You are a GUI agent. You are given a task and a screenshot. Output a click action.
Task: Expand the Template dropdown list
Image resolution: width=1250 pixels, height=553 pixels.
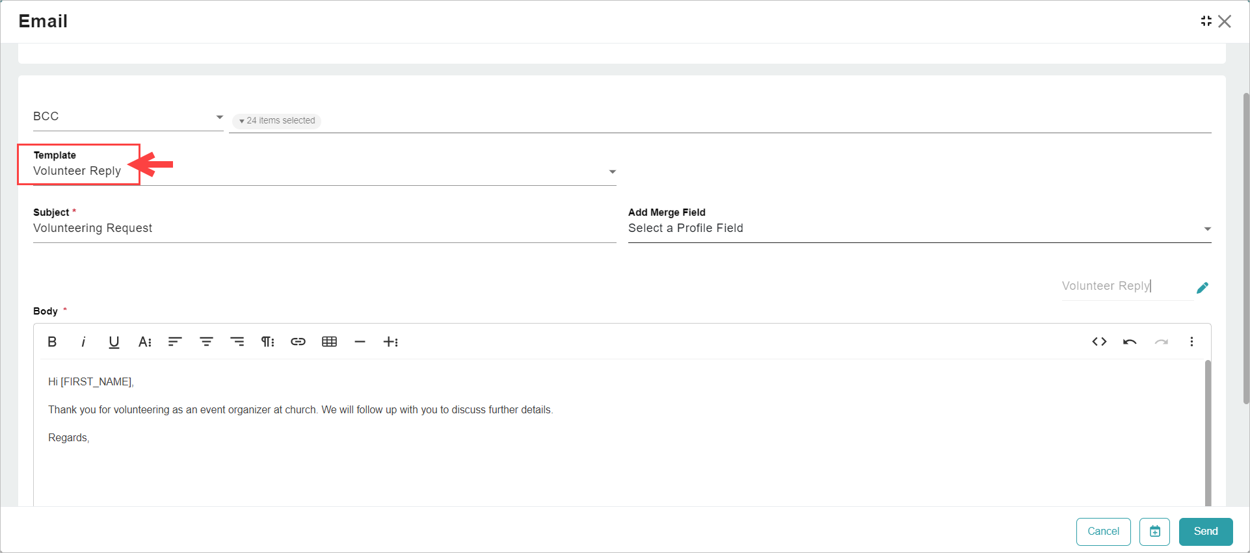tap(611, 172)
